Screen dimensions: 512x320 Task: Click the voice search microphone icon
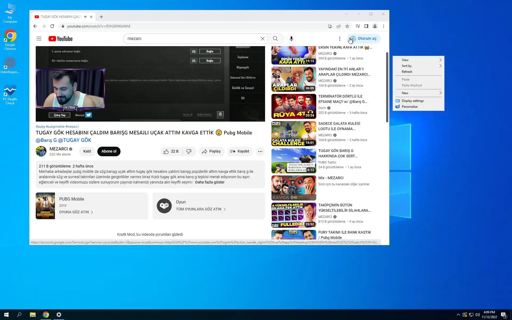pyautogui.click(x=291, y=39)
